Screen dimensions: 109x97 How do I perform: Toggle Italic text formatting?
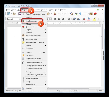(x=59, y=19)
